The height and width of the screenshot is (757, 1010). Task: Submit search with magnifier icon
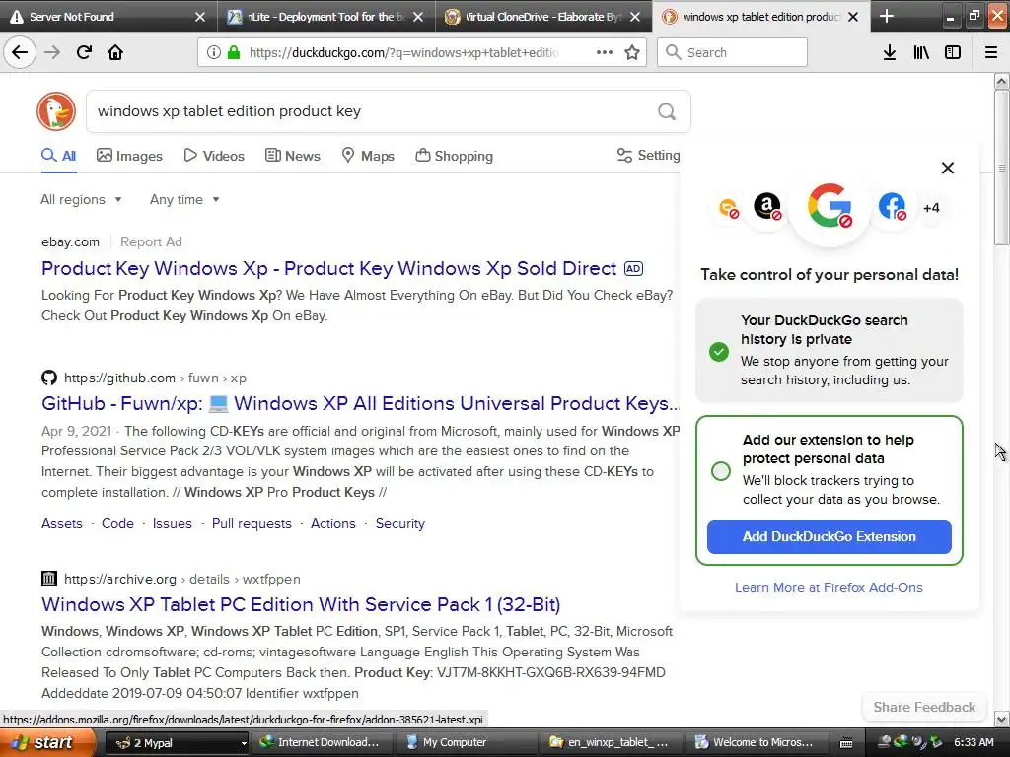pyautogui.click(x=667, y=111)
